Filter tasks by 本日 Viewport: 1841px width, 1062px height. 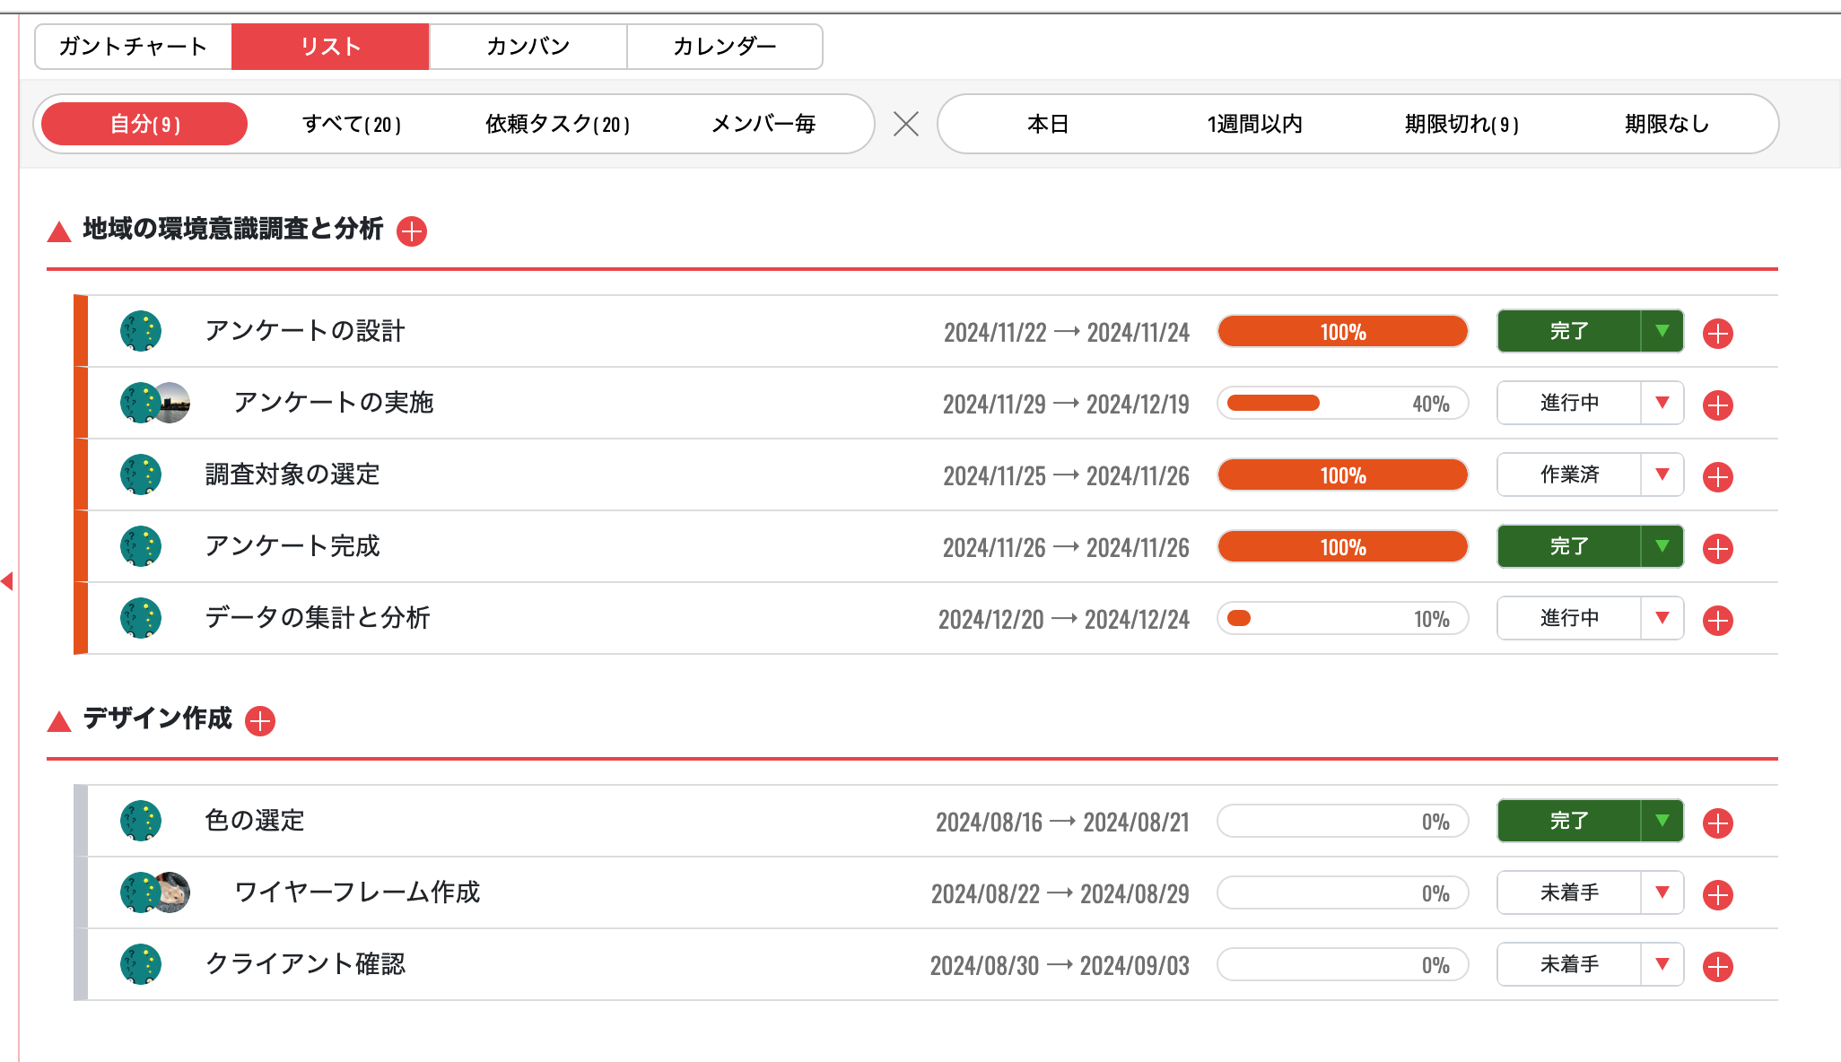coord(1048,124)
